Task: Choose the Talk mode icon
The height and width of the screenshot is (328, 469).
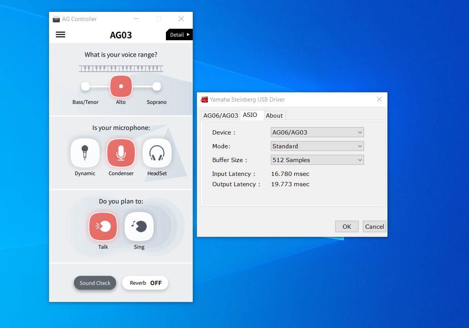Action: (x=103, y=226)
